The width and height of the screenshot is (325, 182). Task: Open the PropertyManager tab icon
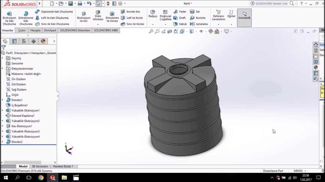[x=14, y=41]
